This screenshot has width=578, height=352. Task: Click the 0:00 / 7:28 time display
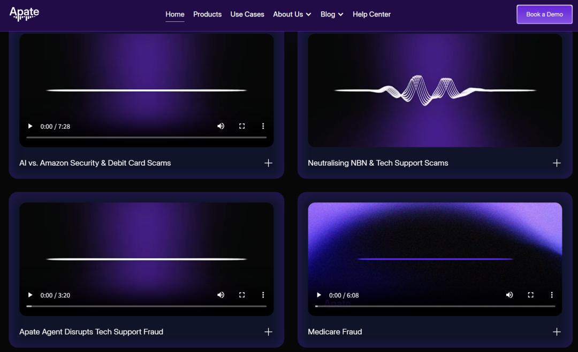tap(55, 127)
